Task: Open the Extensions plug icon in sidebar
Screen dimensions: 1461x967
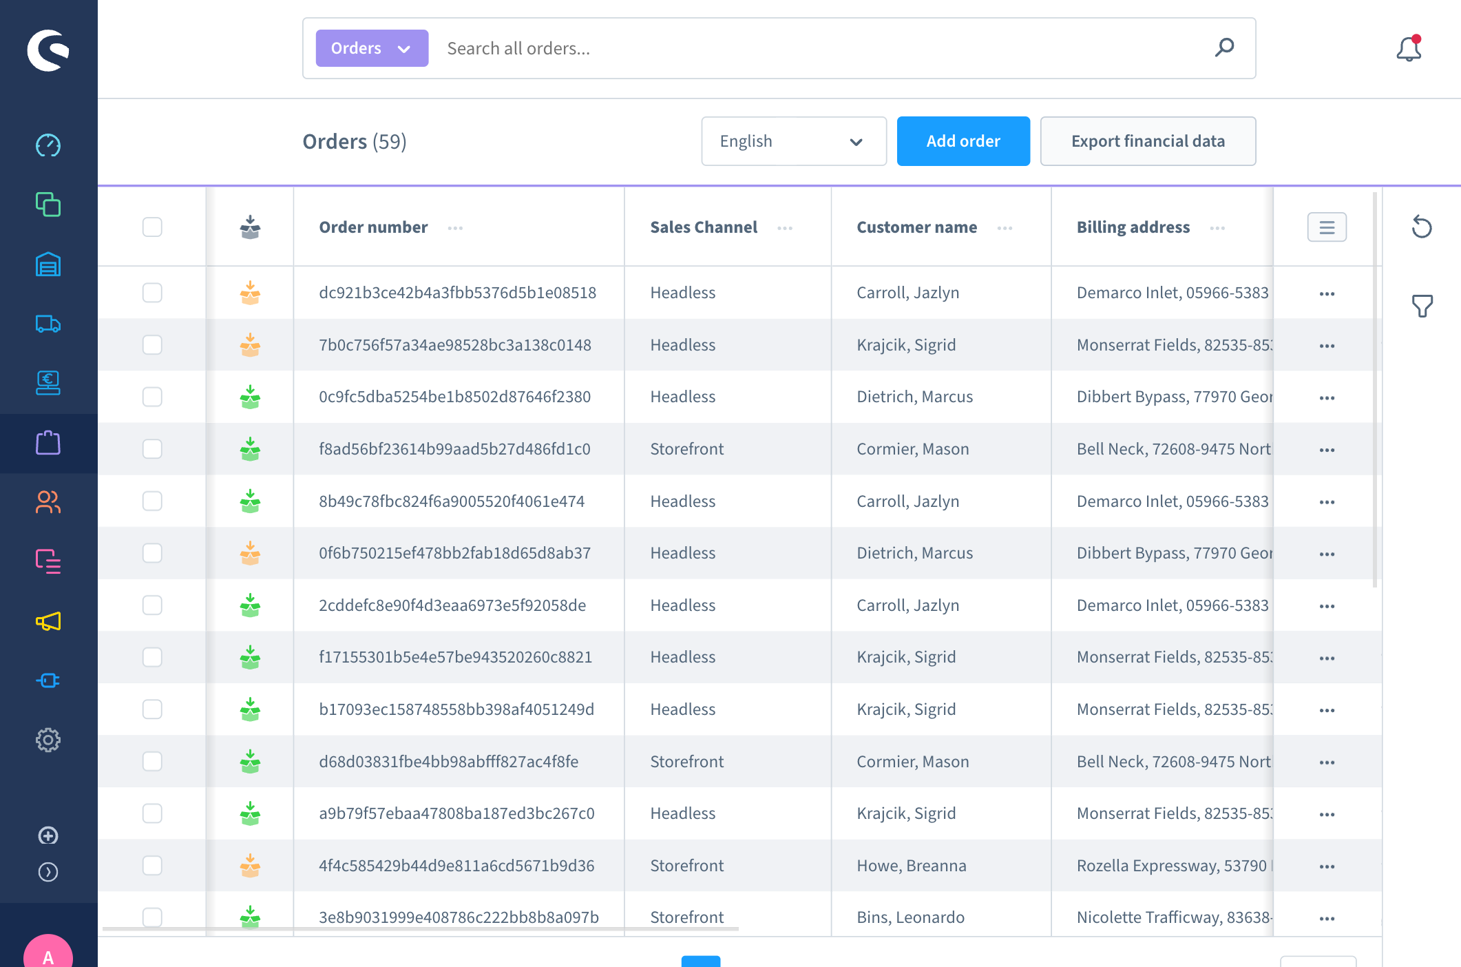Action: click(48, 680)
